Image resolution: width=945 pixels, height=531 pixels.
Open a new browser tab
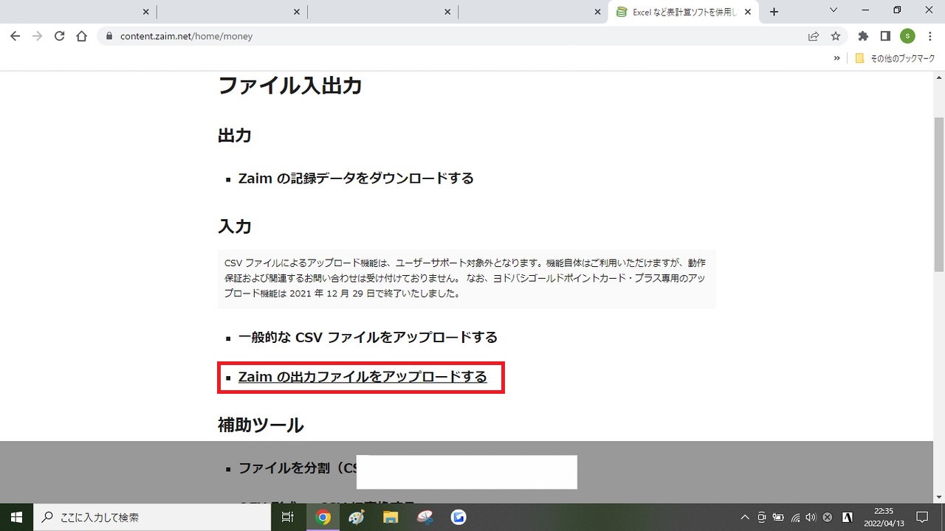pyautogui.click(x=774, y=12)
